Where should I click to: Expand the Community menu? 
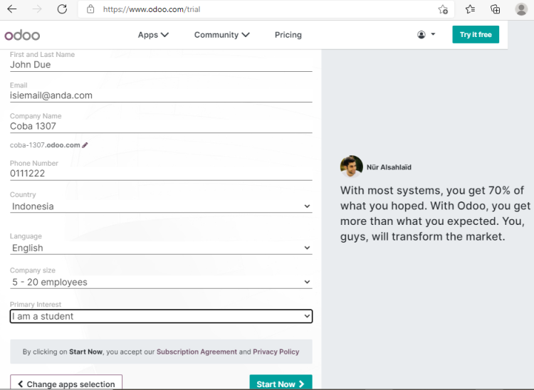pos(221,35)
